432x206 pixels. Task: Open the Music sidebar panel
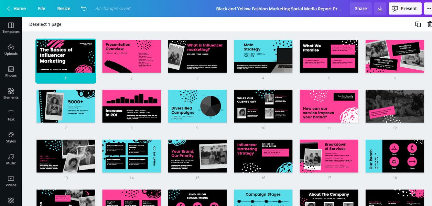coord(11,159)
